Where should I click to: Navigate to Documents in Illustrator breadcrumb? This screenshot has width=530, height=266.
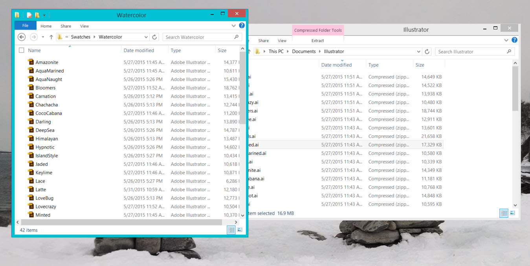pos(304,51)
